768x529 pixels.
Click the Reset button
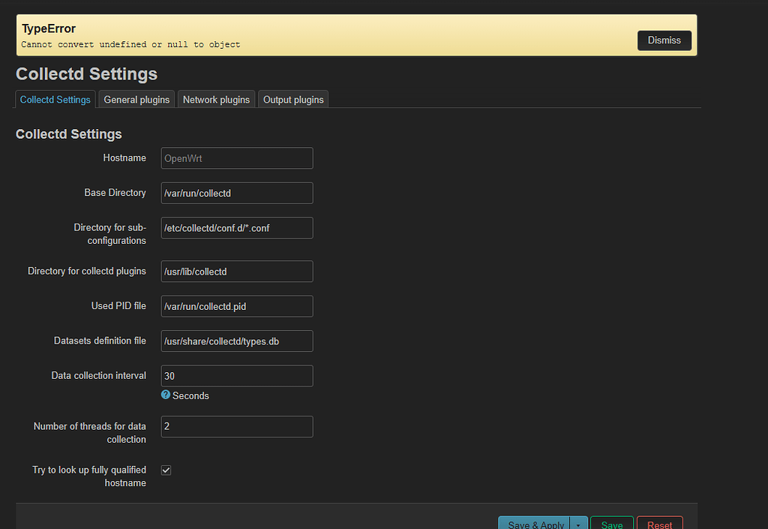click(659, 524)
